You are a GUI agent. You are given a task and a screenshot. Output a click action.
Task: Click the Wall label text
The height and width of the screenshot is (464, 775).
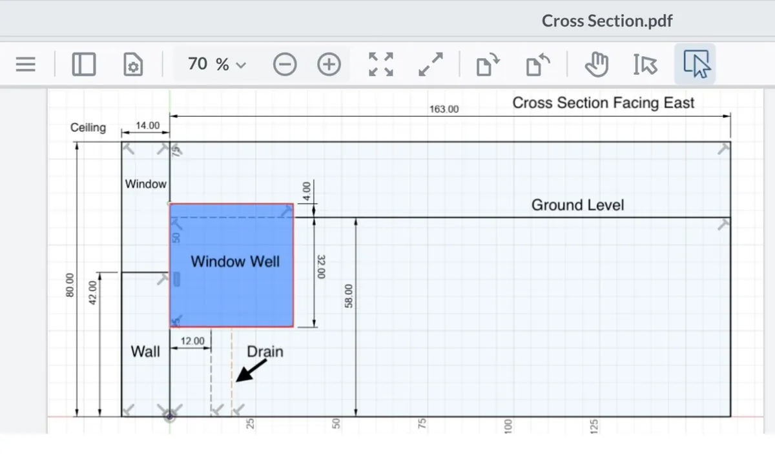pos(145,352)
